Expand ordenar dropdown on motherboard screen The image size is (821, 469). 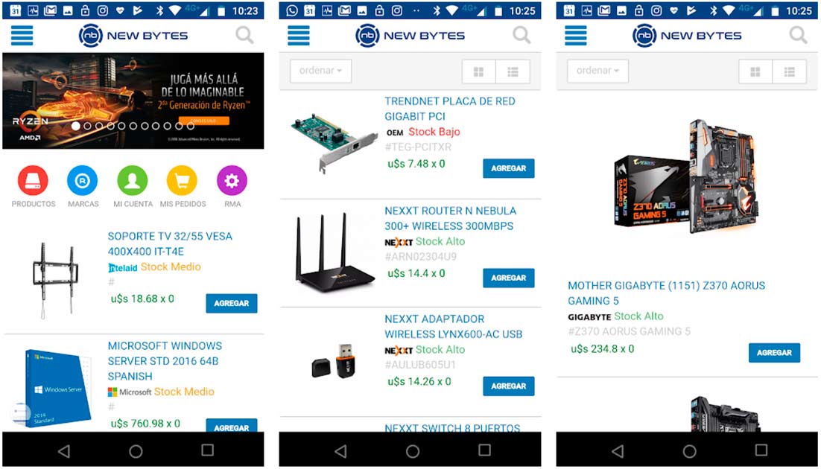click(597, 71)
